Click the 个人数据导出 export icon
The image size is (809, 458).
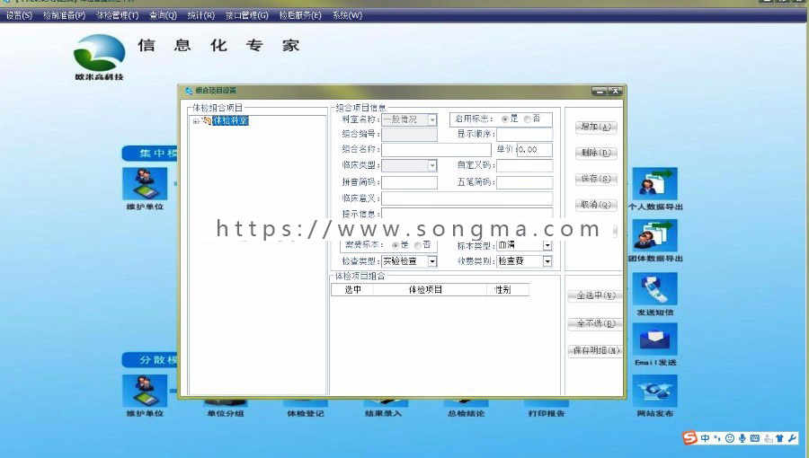pyautogui.click(x=654, y=183)
